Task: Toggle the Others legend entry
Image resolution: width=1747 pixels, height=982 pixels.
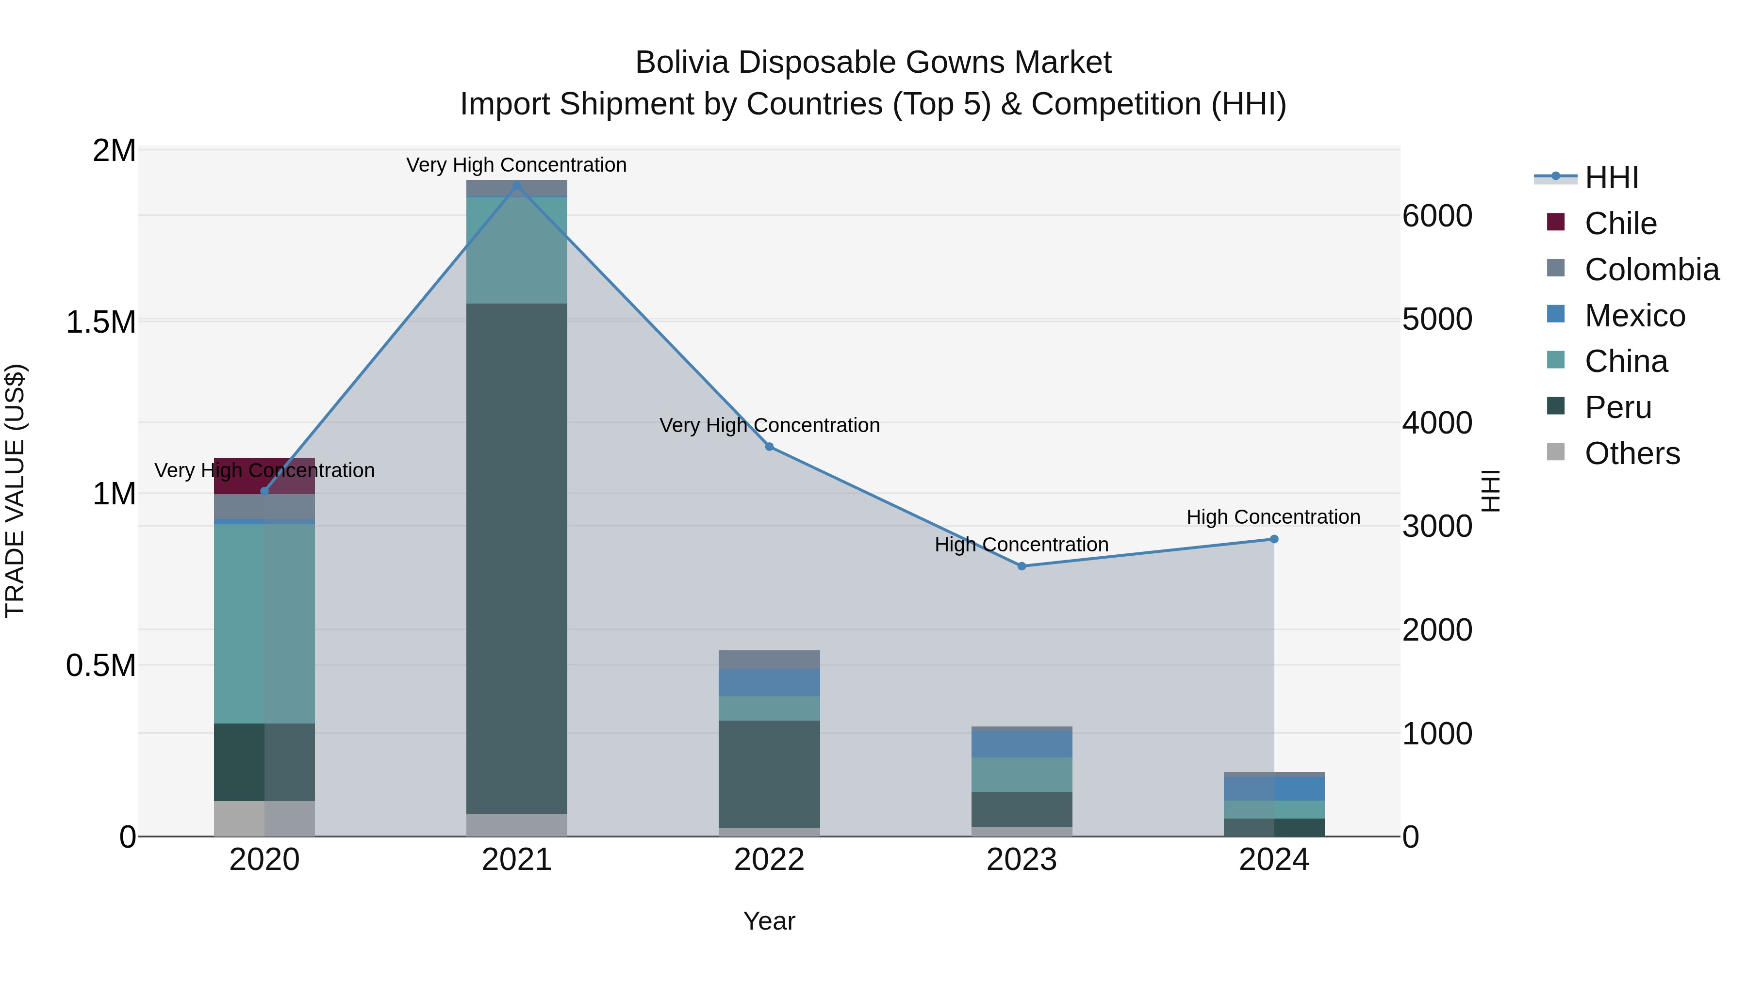Action: tap(1613, 453)
